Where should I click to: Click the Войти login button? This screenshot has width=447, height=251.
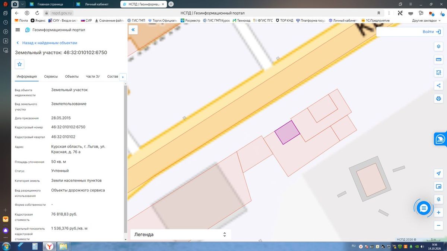[431, 32]
